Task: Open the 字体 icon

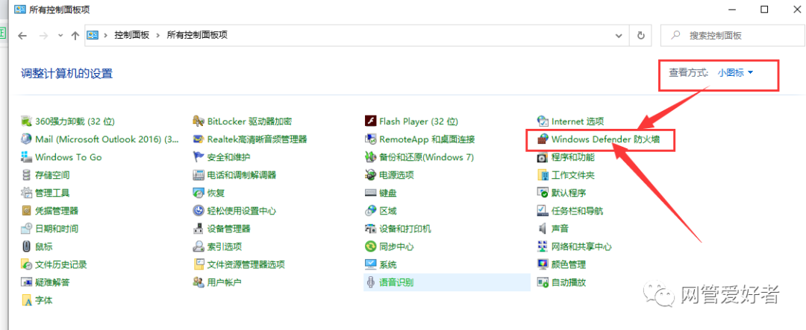Action: pos(26,300)
